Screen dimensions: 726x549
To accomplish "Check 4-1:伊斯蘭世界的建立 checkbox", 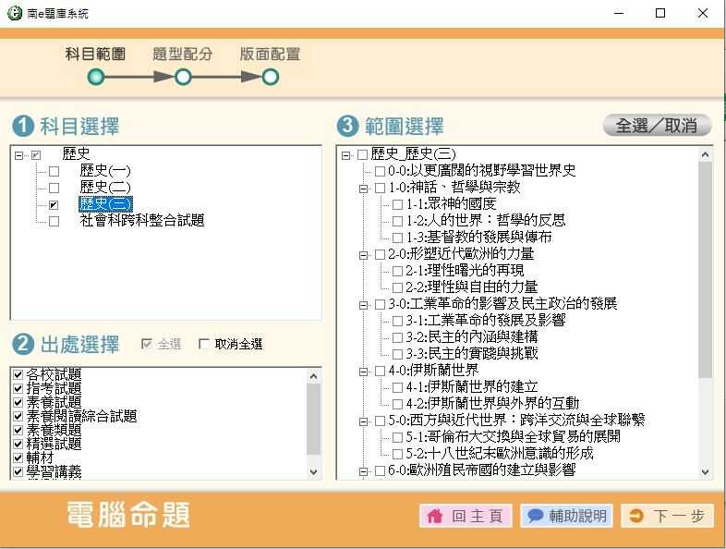I will (397, 387).
